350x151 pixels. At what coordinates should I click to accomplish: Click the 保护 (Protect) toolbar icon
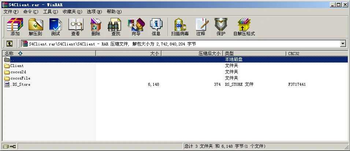[221, 27]
